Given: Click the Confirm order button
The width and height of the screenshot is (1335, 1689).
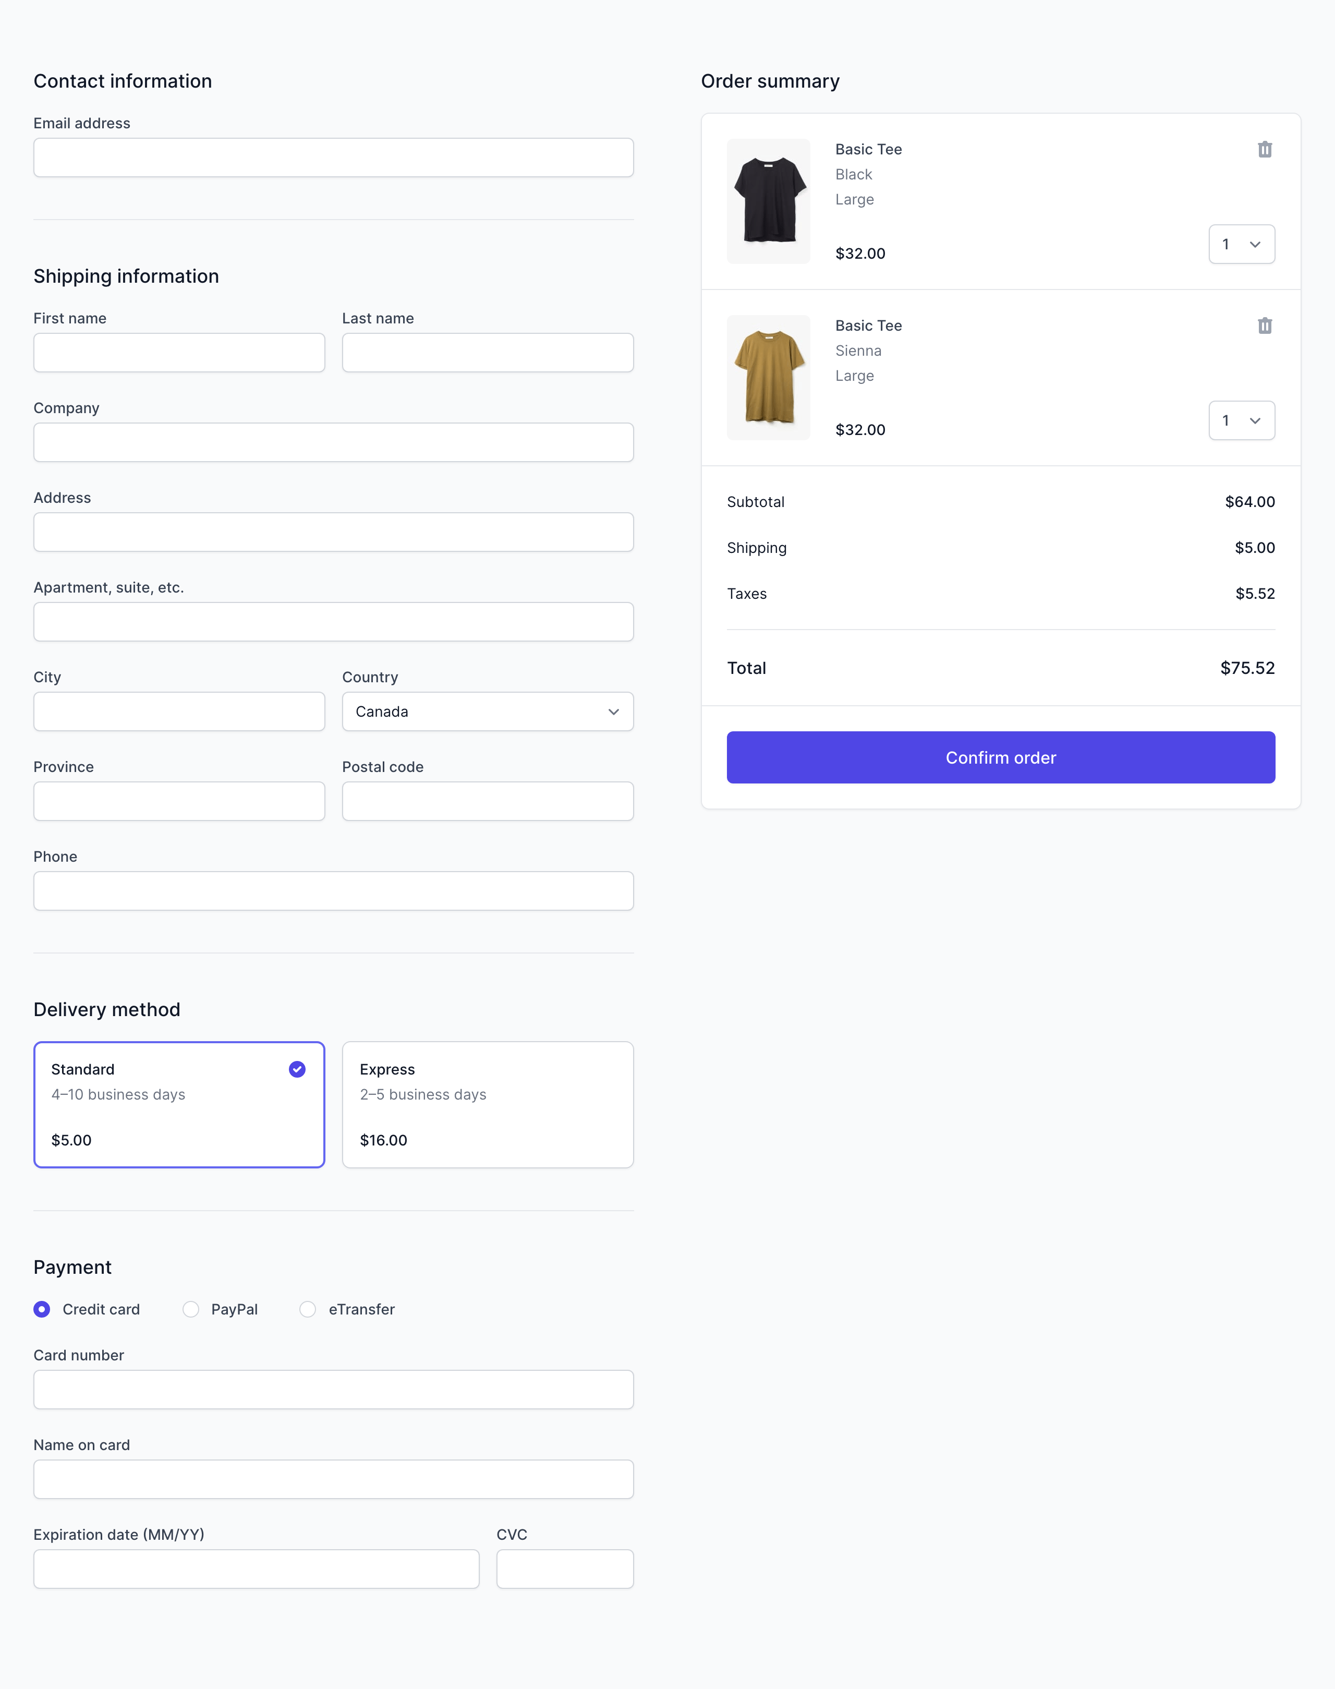Looking at the screenshot, I should click(x=1001, y=757).
